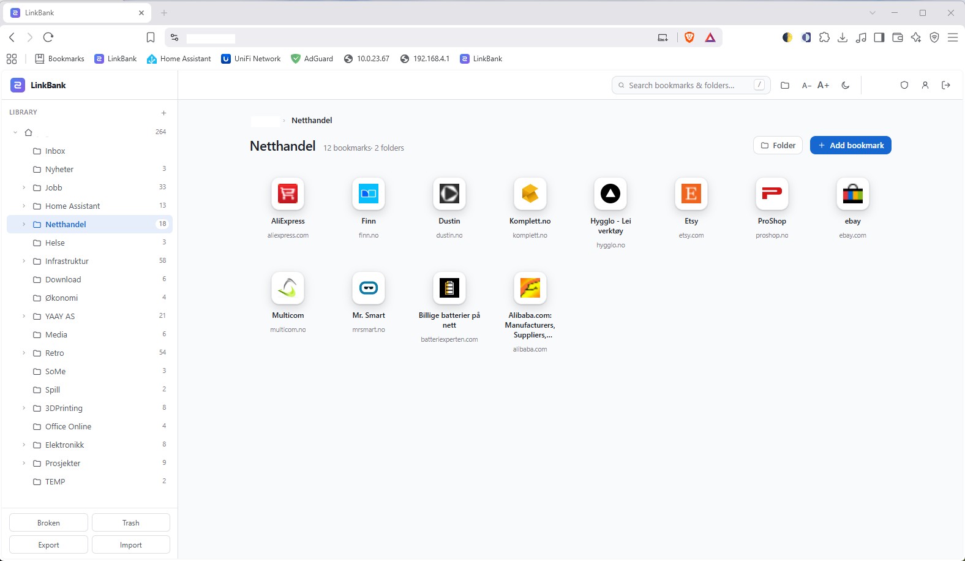Expand the Prosjekter folder chevron
The image size is (965, 561).
[x=24, y=463]
